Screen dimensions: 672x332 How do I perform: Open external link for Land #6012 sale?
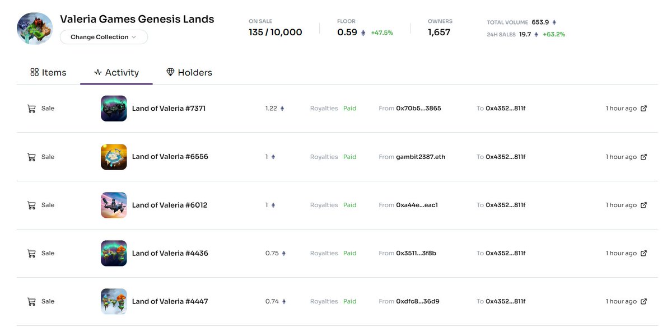643,205
